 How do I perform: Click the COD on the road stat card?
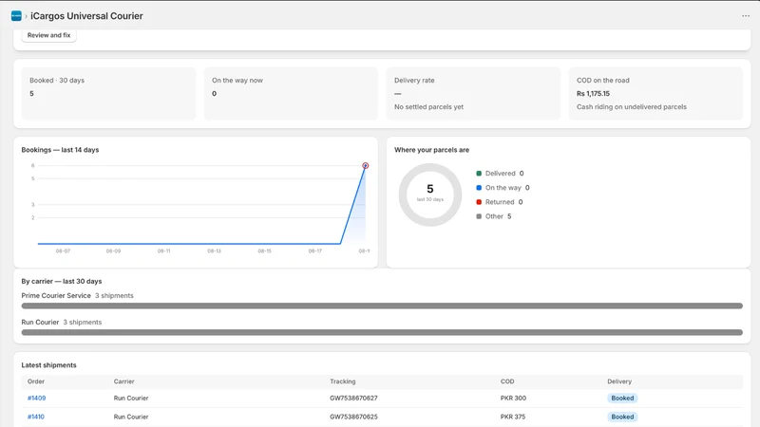pos(655,93)
